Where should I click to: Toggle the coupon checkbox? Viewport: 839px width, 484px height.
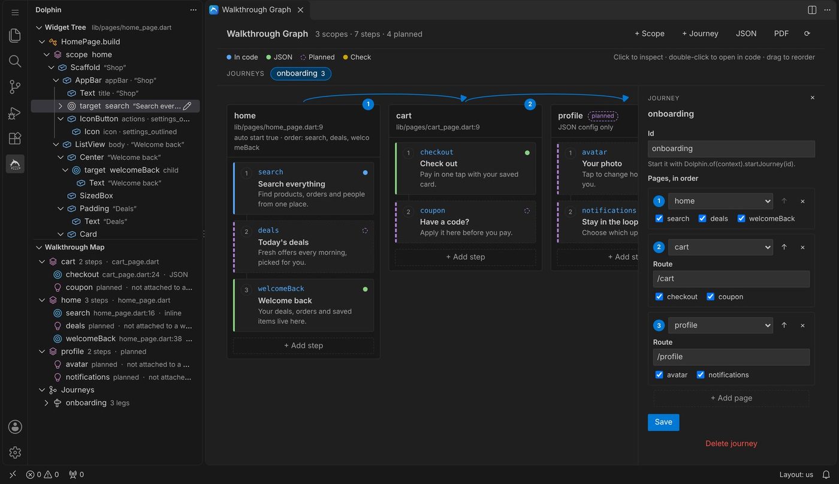pyautogui.click(x=710, y=296)
